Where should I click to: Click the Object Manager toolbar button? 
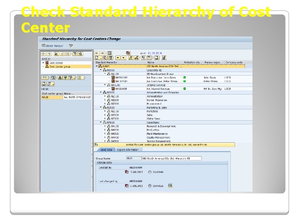52,46
